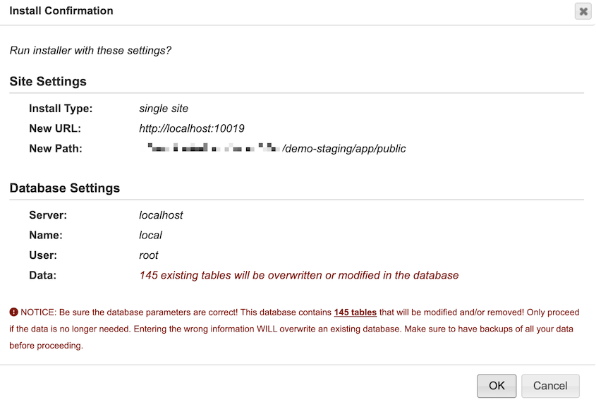Viewport: 596px width, 407px height.
Task: Select the New URL value http://localhost:10019
Action: tap(192, 128)
